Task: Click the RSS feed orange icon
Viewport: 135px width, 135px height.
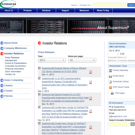Action: (x=110, y=88)
